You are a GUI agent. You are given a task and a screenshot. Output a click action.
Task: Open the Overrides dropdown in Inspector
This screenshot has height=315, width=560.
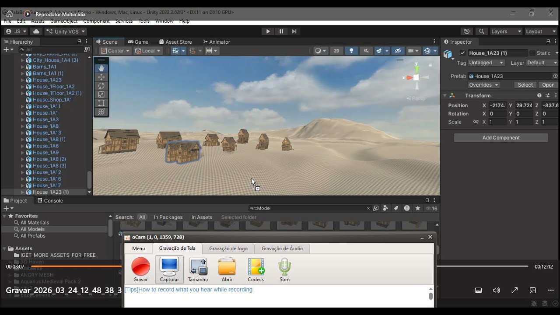[483, 85]
